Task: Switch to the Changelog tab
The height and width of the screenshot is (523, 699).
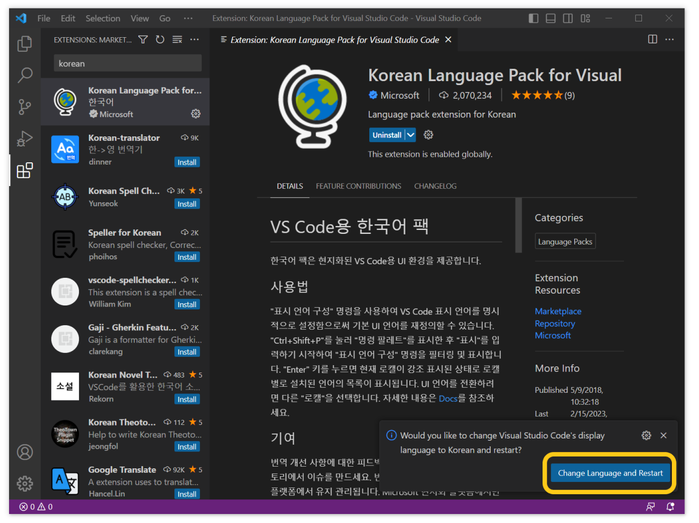Action: point(435,186)
